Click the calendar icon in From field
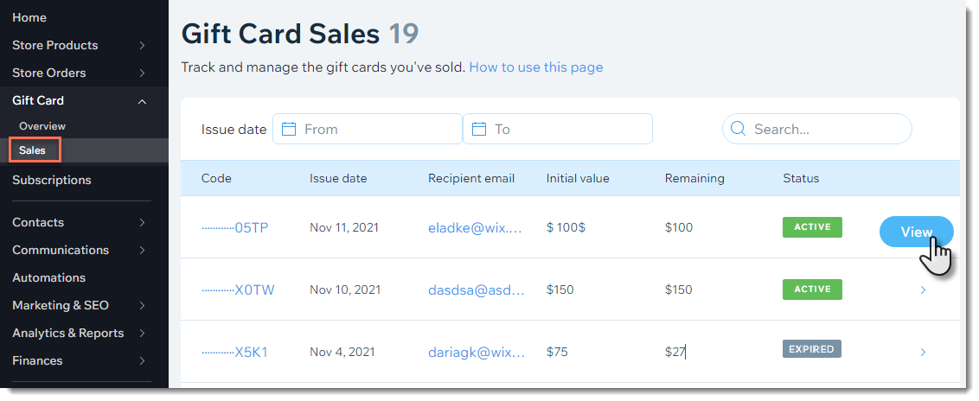The width and height of the screenshot is (979, 401). [x=289, y=129]
